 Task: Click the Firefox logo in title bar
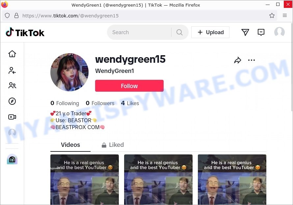pos(5,5)
